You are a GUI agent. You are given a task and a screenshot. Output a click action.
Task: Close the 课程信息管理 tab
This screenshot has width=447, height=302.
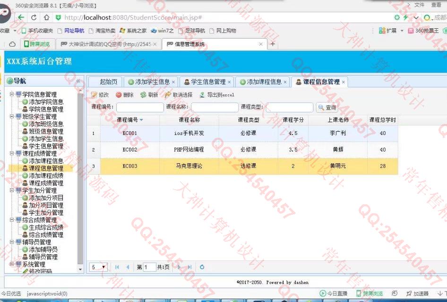tap(343, 82)
